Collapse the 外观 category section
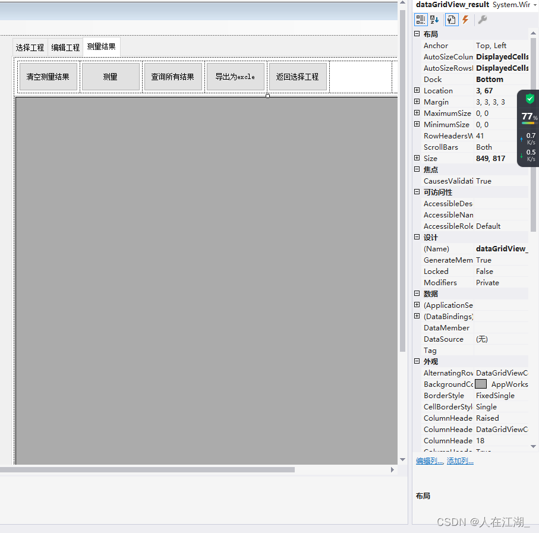Viewport: 539px width, 533px height. [x=417, y=361]
